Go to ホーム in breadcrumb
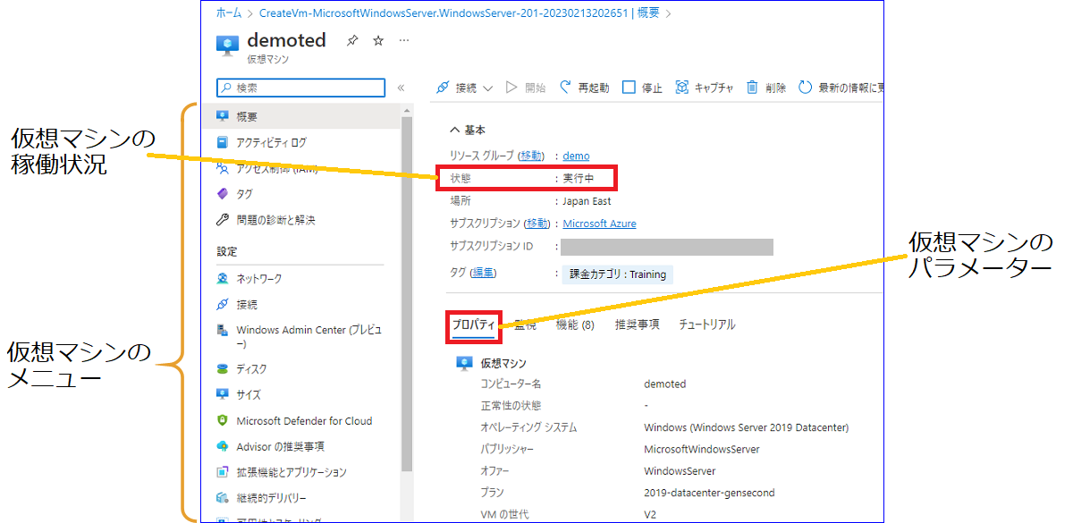Image resolution: width=1073 pixels, height=523 pixels. point(229,13)
